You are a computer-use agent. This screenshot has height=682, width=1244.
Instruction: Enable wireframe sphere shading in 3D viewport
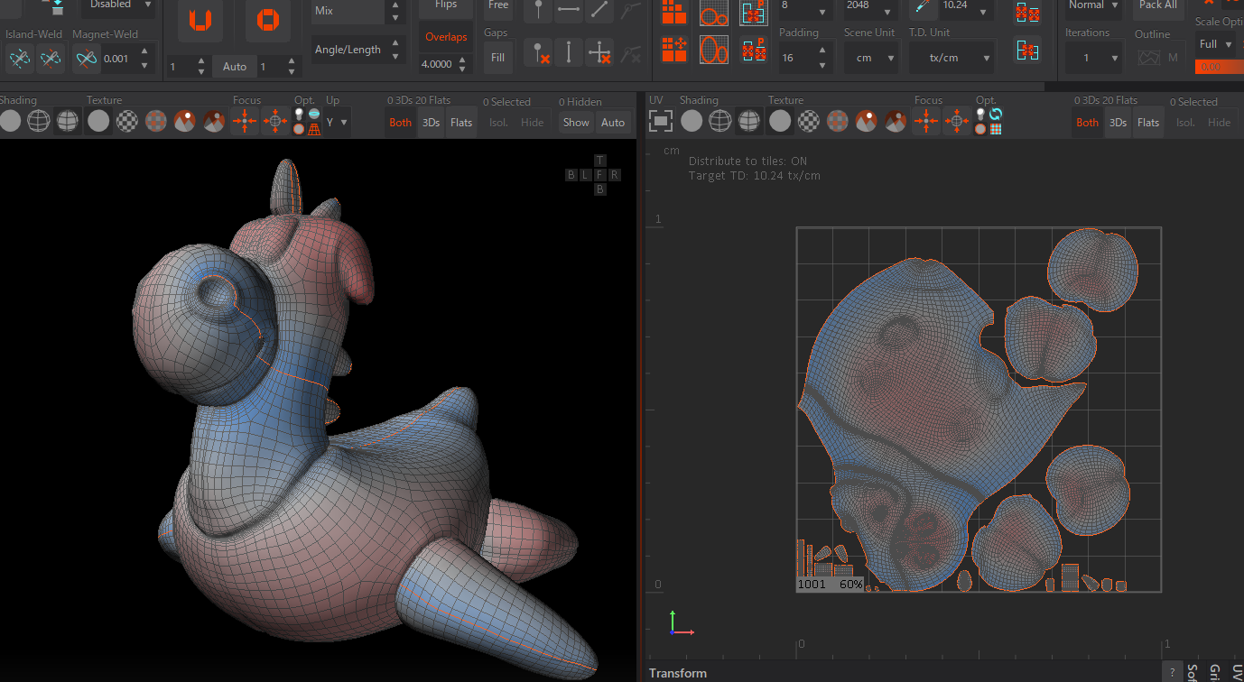(39, 121)
